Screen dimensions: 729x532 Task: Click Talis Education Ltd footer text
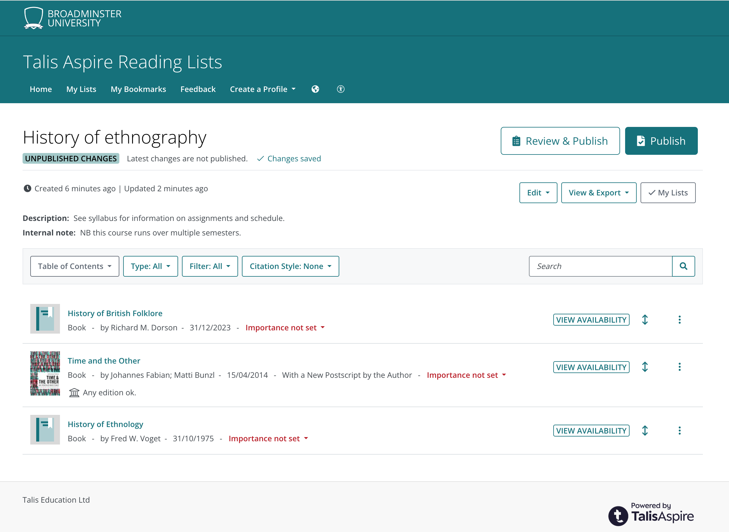(56, 500)
